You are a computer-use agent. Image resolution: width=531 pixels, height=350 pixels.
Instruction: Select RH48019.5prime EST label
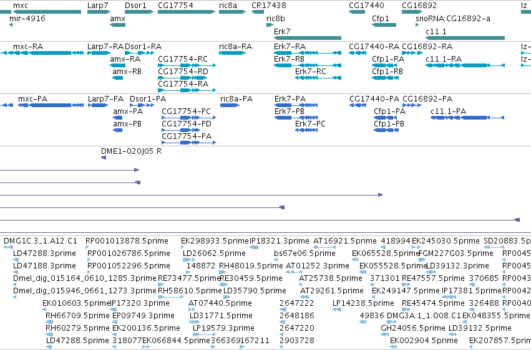(251, 266)
